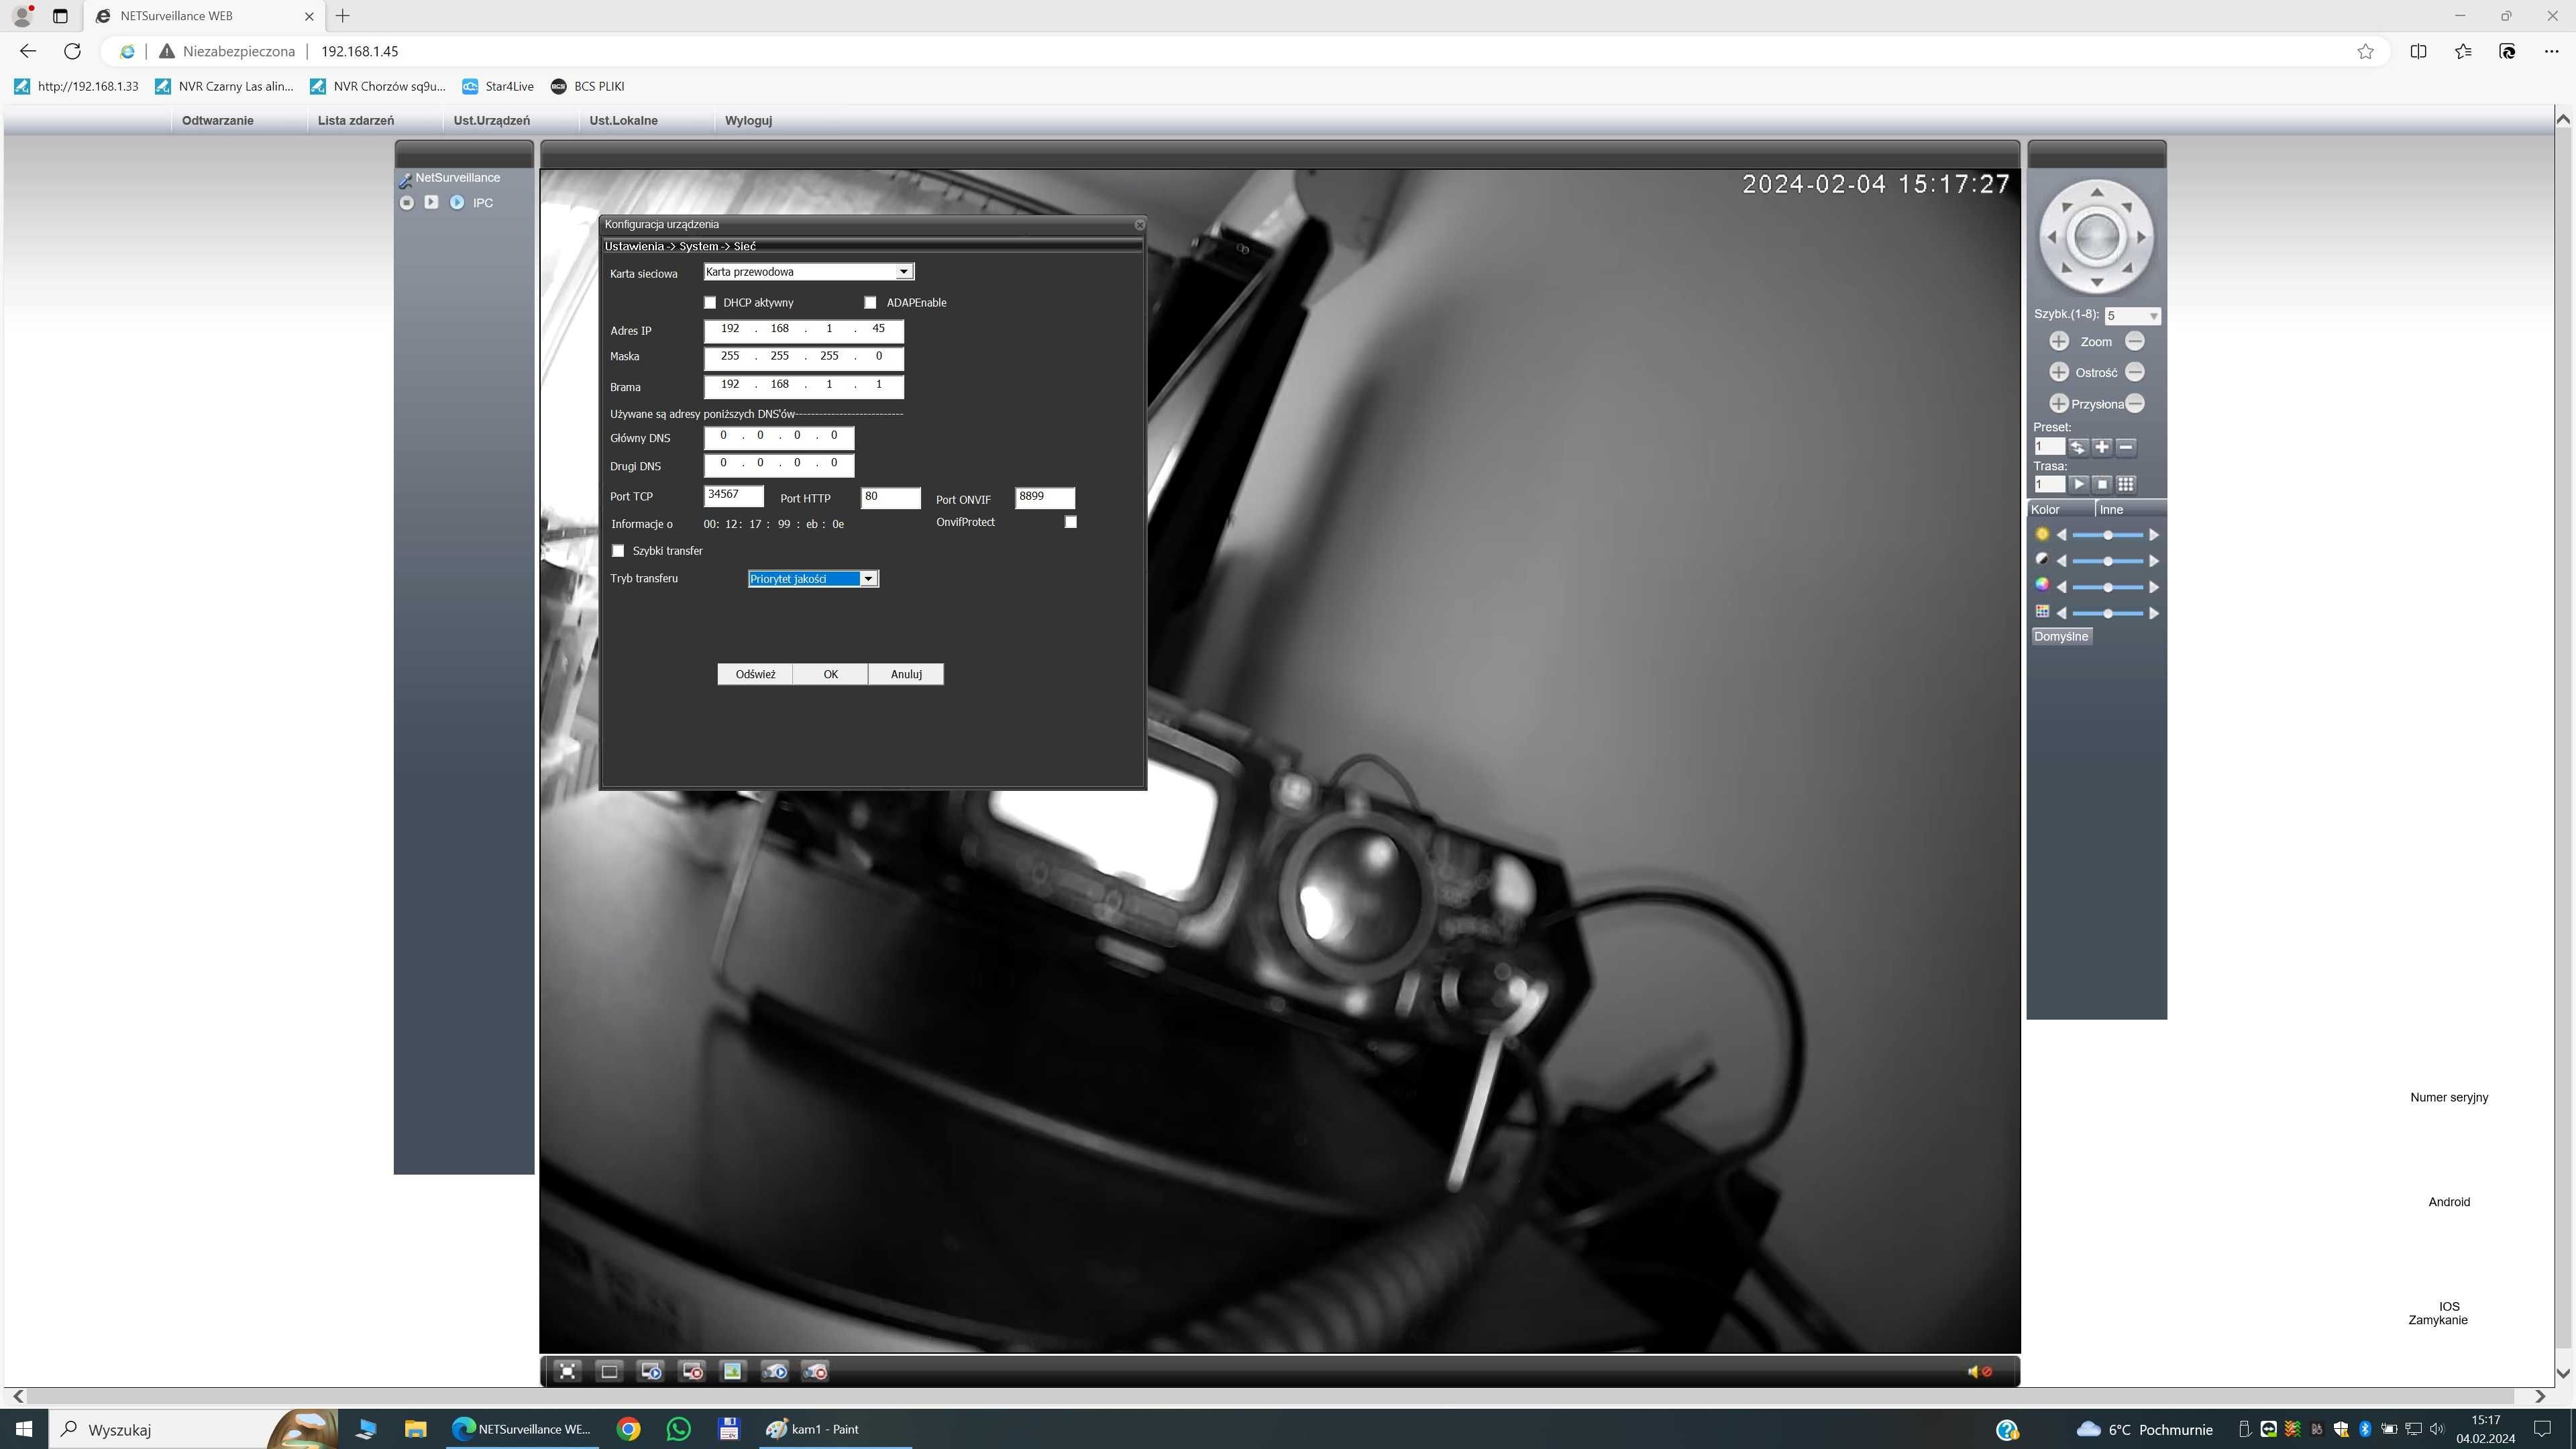Open the Ust.Urządzeń menu
This screenshot has height=1449, width=2576.
(x=491, y=120)
